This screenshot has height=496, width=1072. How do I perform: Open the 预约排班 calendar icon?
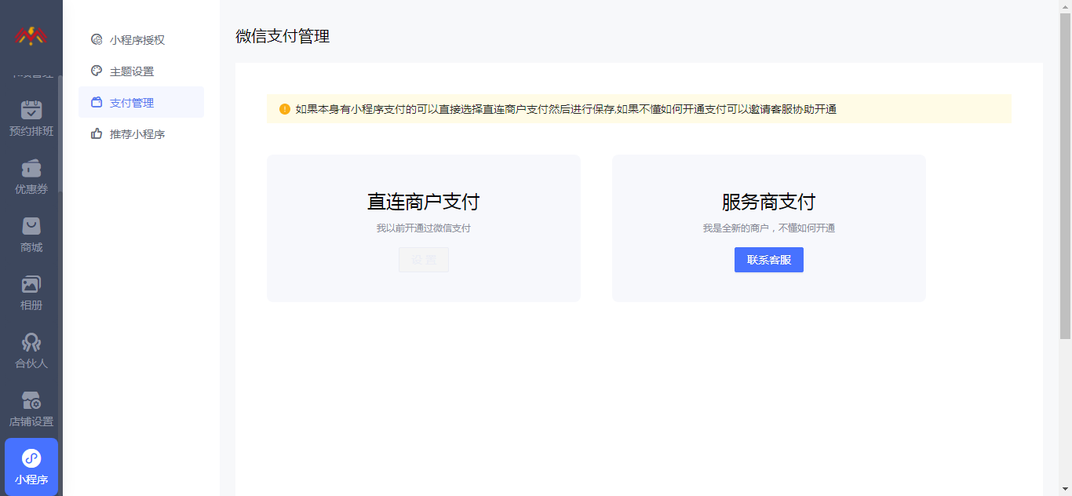(x=31, y=110)
